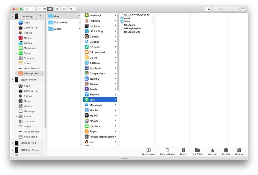Click the Copy to Device icon
The width and height of the screenshot is (258, 175).
pyautogui.click(x=167, y=150)
